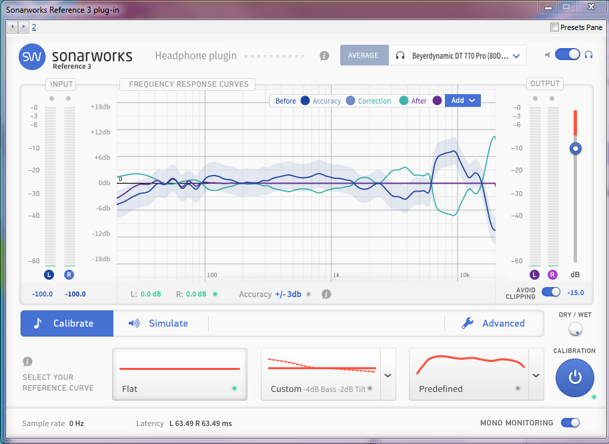Click the -15.0 output gain value

(576, 292)
